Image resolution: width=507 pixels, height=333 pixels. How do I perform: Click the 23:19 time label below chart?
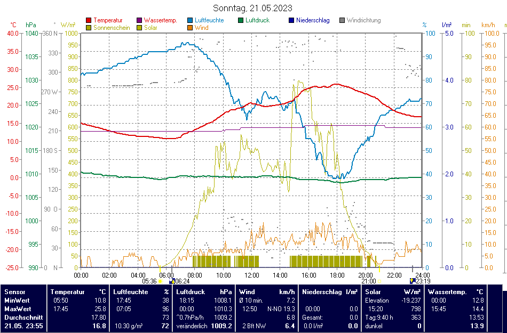click(423, 281)
